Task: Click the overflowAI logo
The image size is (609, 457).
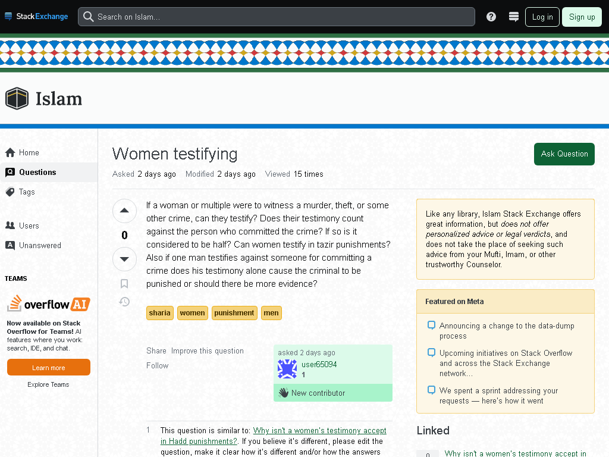Action: coord(49,303)
